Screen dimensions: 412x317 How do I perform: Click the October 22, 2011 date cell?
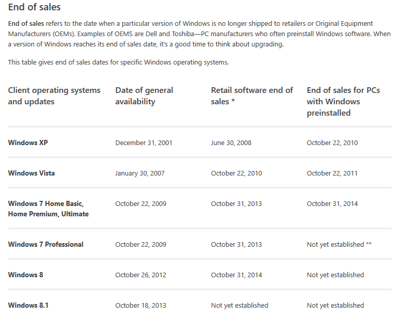tap(332, 173)
